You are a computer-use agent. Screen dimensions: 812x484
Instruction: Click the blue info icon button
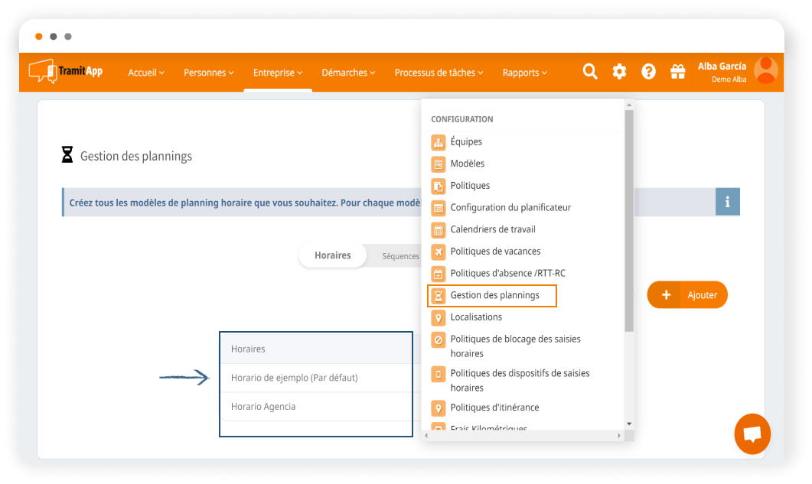tap(727, 202)
